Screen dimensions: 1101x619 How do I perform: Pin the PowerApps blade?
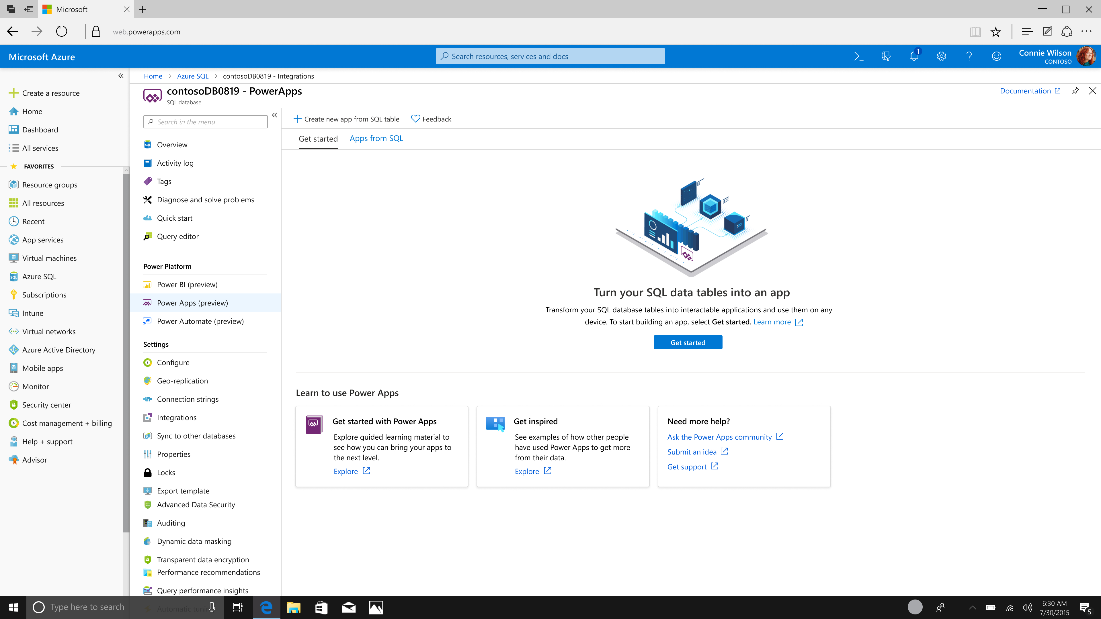click(x=1075, y=91)
